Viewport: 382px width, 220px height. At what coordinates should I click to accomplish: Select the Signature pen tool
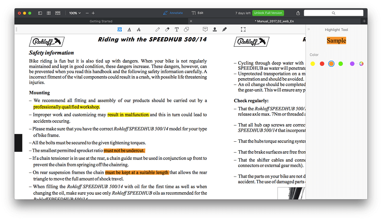(x=224, y=30)
